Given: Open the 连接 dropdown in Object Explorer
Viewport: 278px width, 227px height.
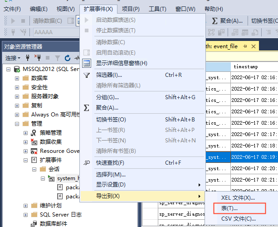Looking at the screenshot, I should pos(13,58).
